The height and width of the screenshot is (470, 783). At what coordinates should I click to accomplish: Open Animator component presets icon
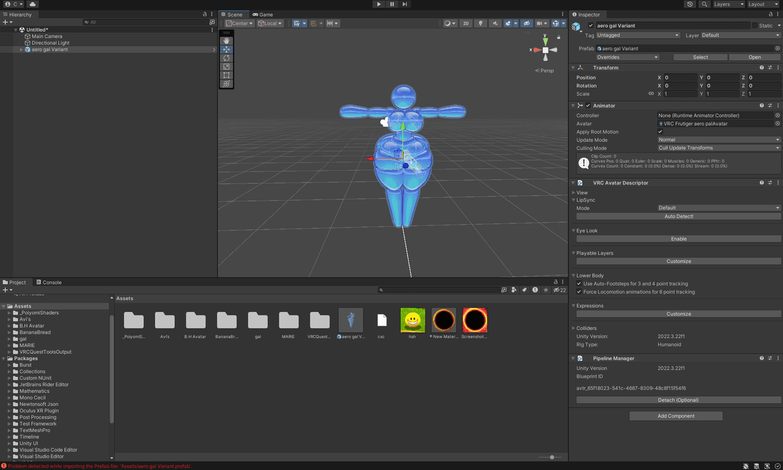(770, 105)
